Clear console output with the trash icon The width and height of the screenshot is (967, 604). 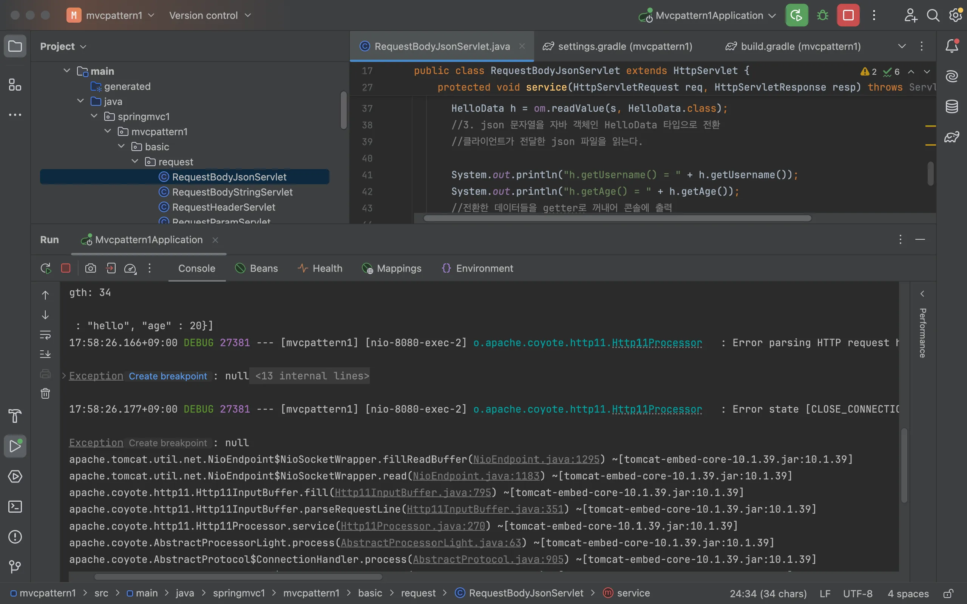coord(45,393)
